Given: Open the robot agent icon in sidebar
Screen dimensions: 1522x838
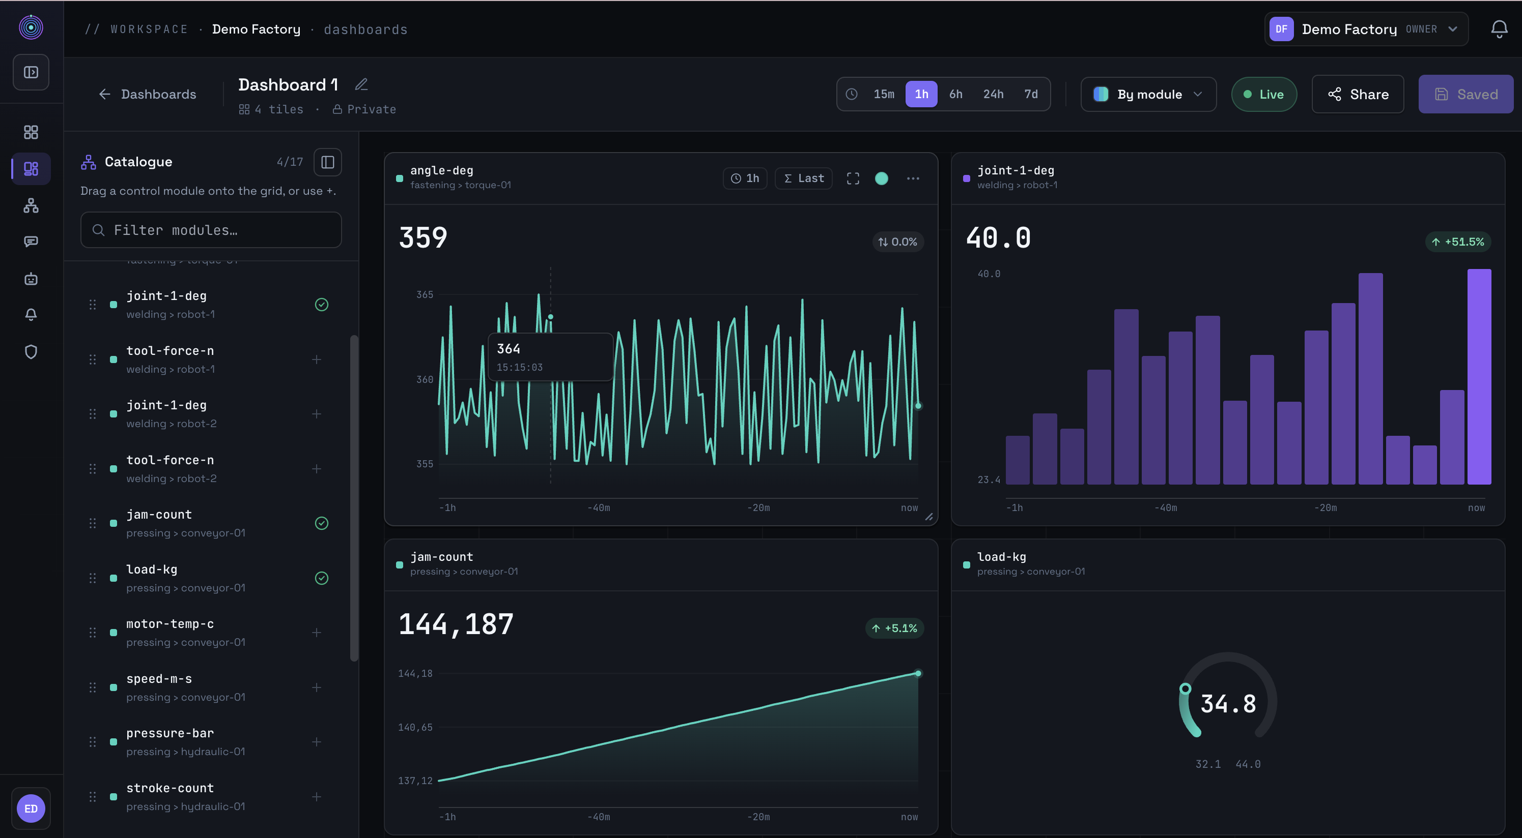Looking at the screenshot, I should (31, 279).
